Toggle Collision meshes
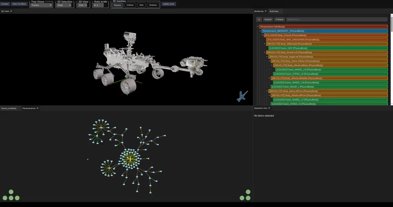Image resolution: width=393 pixels, height=207 pixels. tap(130, 5)
